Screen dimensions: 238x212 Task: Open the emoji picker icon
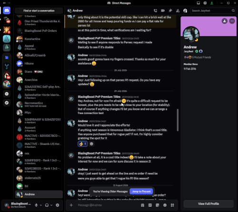tap(165, 205)
